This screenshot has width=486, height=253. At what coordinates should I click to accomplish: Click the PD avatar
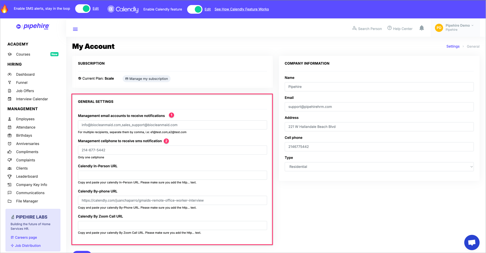439,28
